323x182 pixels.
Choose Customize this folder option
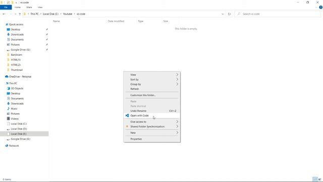coord(152,95)
